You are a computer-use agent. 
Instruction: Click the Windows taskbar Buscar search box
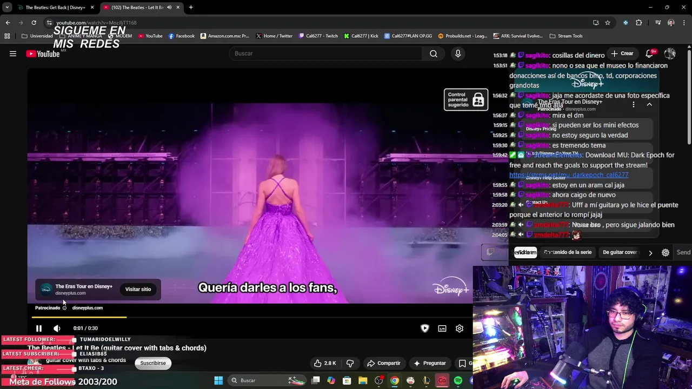tap(268, 380)
